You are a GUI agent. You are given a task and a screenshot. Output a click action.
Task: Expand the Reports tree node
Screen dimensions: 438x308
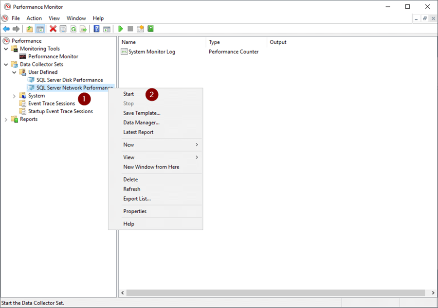tap(6, 120)
